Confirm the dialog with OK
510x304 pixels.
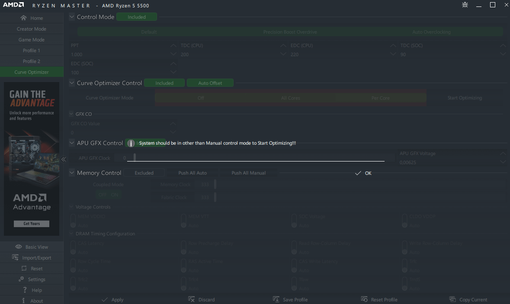pyautogui.click(x=363, y=173)
